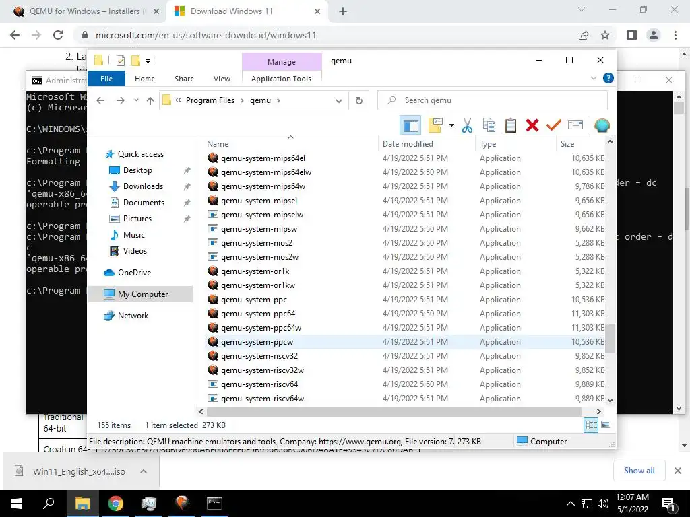Open Documents in navigation pane
The height and width of the screenshot is (517, 690).
click(x=144, y=203)
